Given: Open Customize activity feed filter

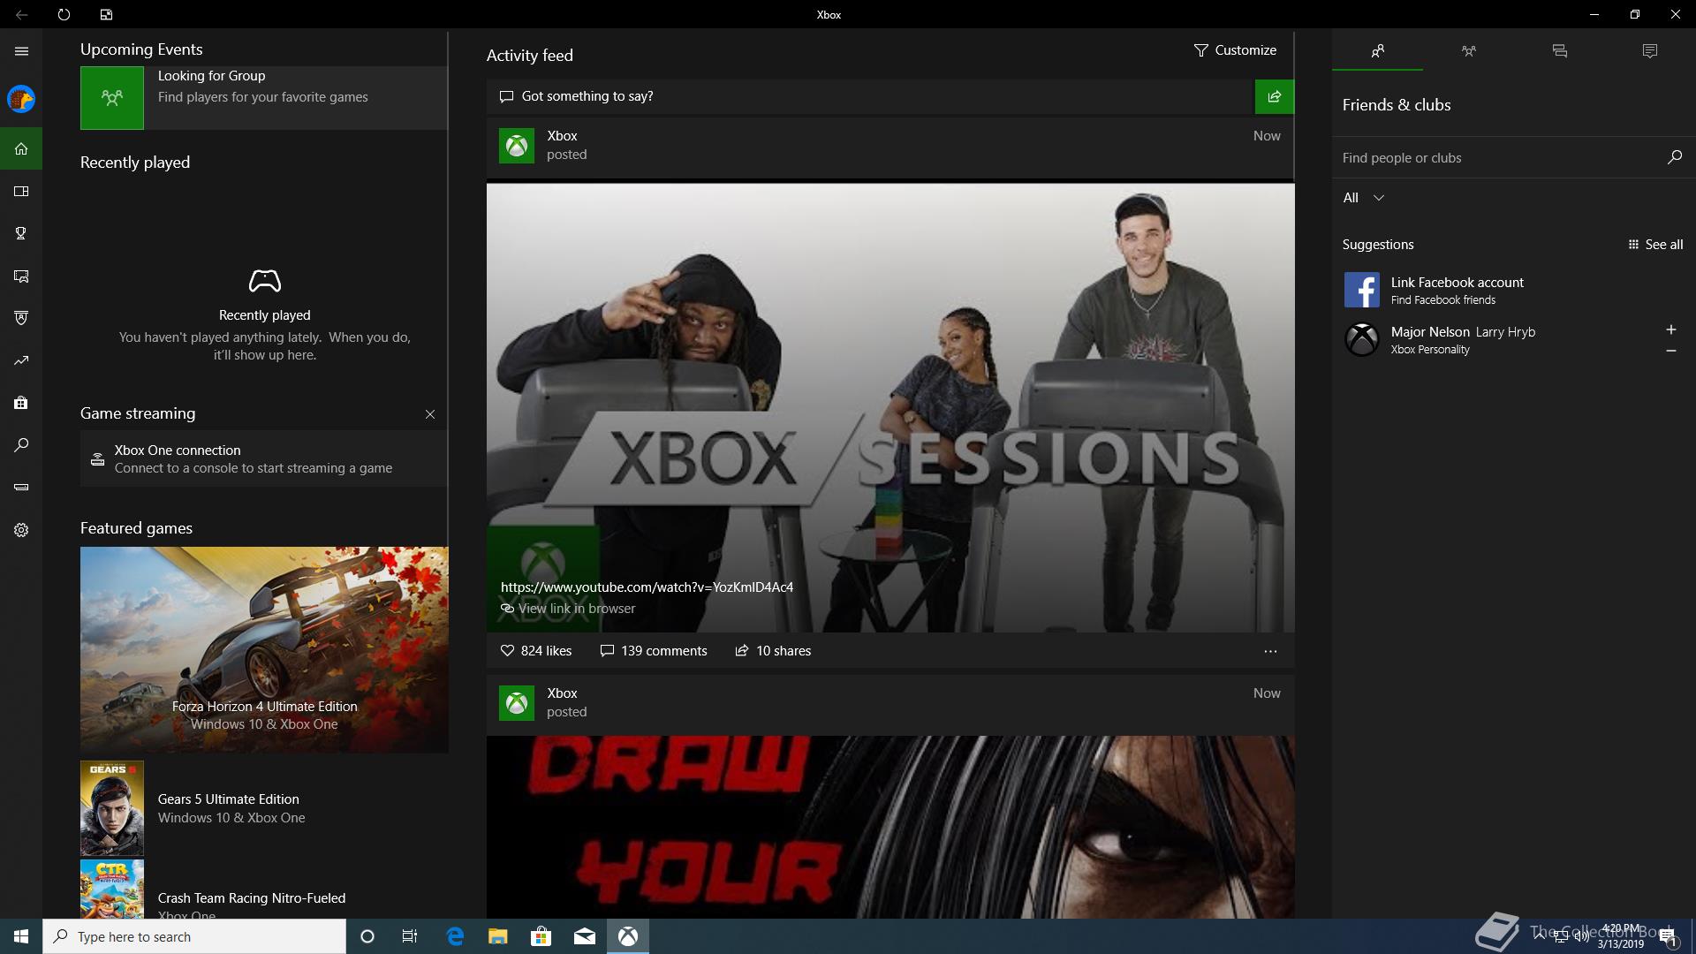Looking at the screenshot, I should click(x=1235, y=50).
